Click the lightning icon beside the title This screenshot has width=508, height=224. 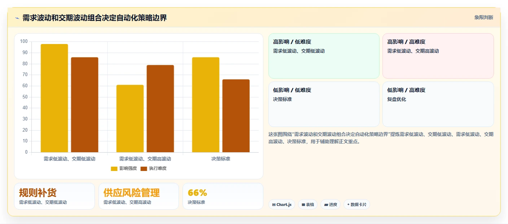click(x=17, y=18)
